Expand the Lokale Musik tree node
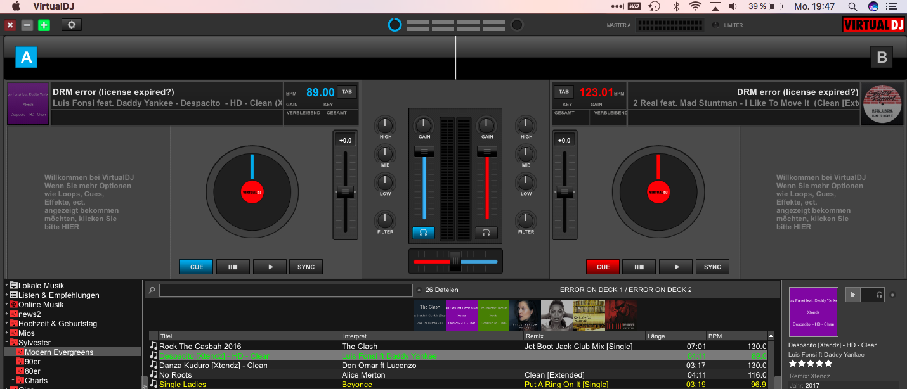 point(6,286)
